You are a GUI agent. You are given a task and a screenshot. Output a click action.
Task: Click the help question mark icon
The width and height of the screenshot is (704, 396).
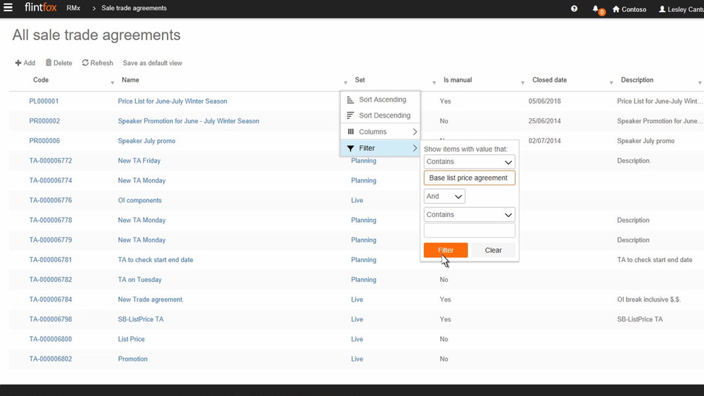click(574, 9)
